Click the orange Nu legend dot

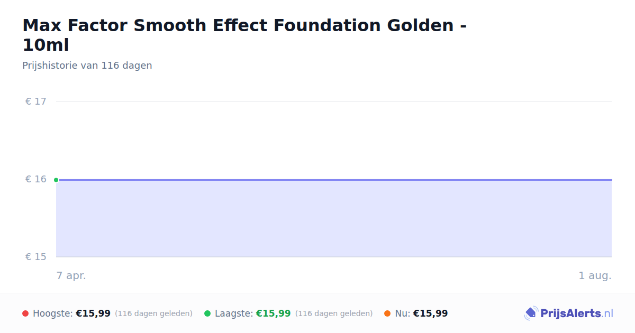pyautogui.click(x=387, y=313)
